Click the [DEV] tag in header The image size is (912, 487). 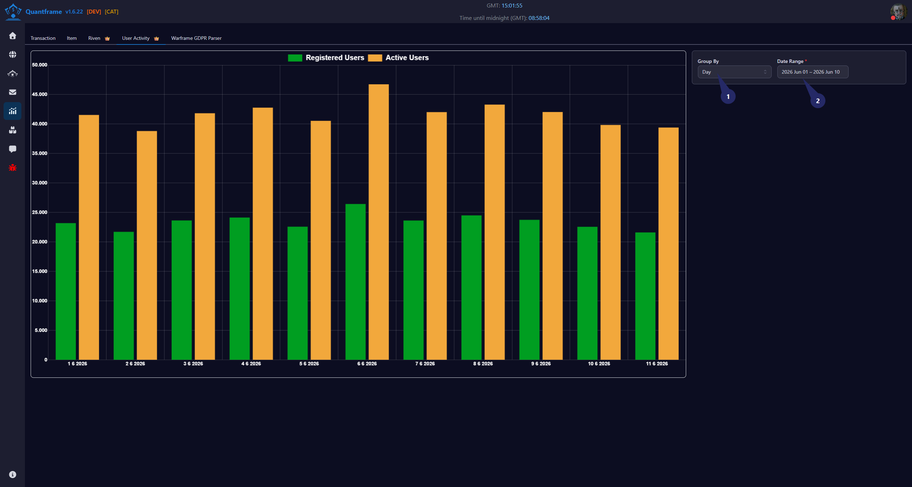[94, 12]
